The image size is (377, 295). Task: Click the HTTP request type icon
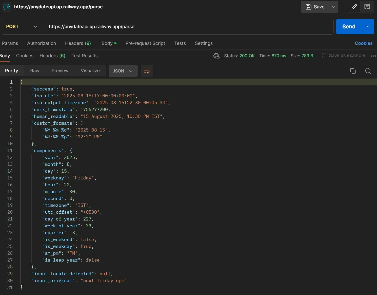pyautogui.click(x=6, y=7)
